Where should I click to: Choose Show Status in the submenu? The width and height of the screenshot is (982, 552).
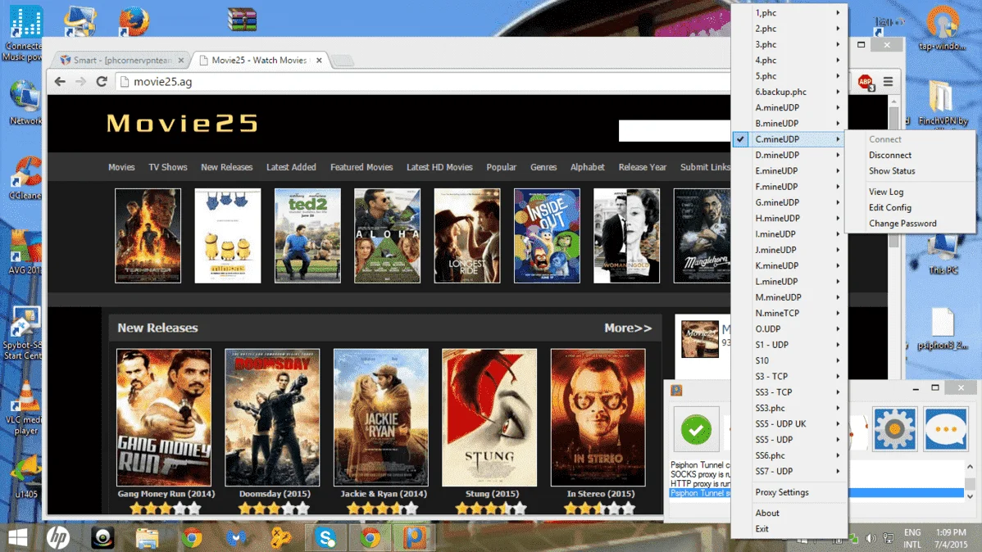click(x=910, y=171)
